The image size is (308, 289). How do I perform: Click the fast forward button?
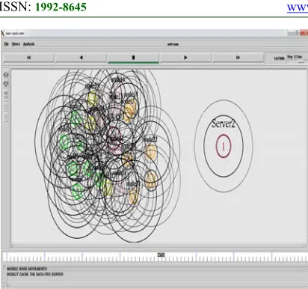238,58
